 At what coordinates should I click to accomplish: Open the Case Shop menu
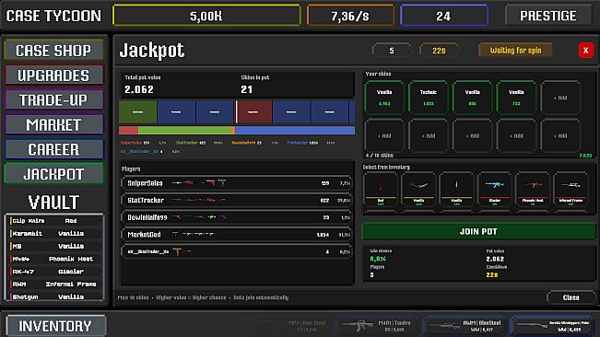pyautogui.click(x=53, y=51)
